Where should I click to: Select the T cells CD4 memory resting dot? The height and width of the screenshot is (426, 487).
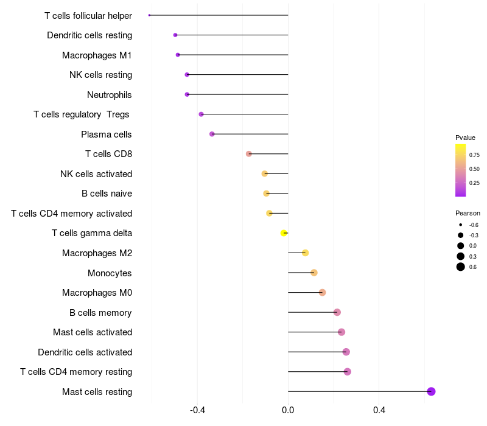pyautogui.click(x=348, y=372)
